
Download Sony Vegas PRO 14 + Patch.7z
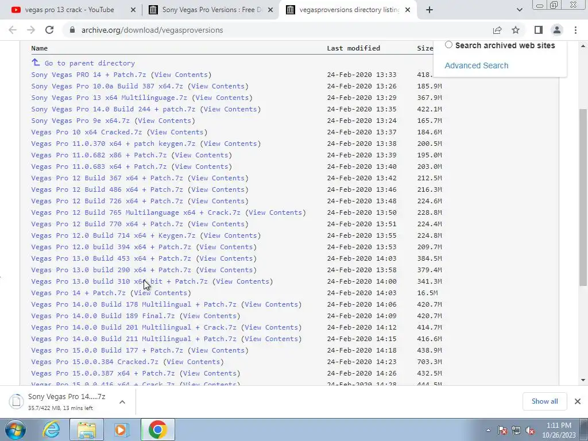tap(88, 75)
